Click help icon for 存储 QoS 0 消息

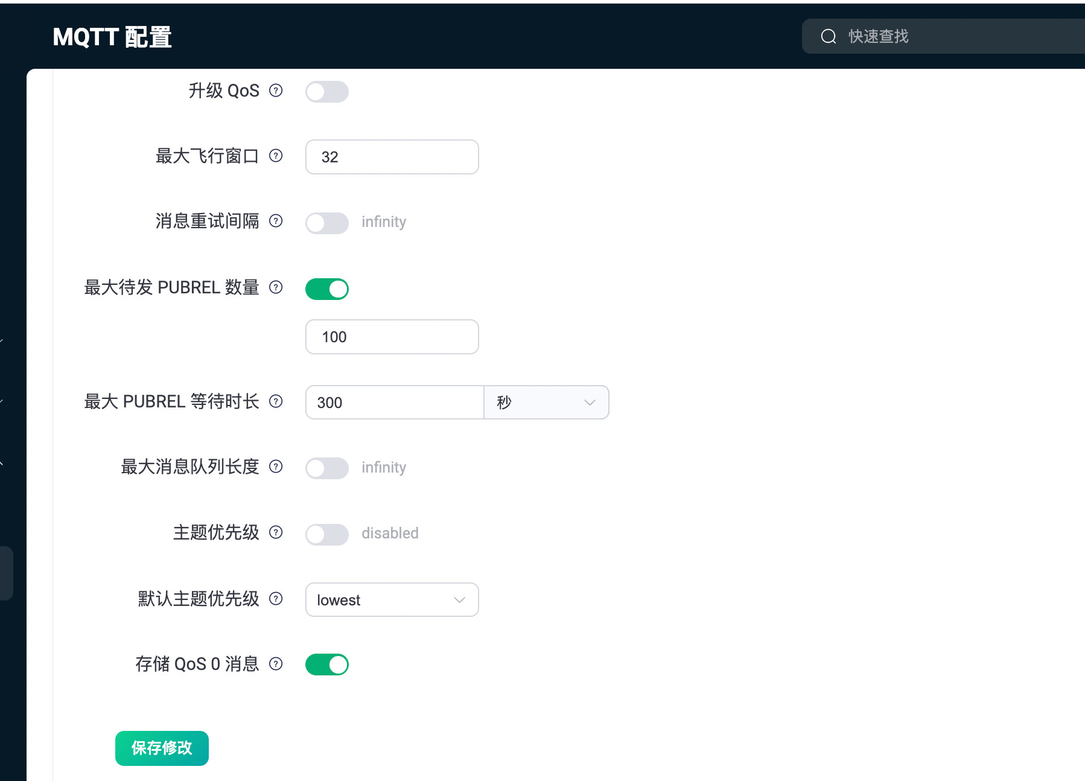pyautogui.click(x=276, y=664)
